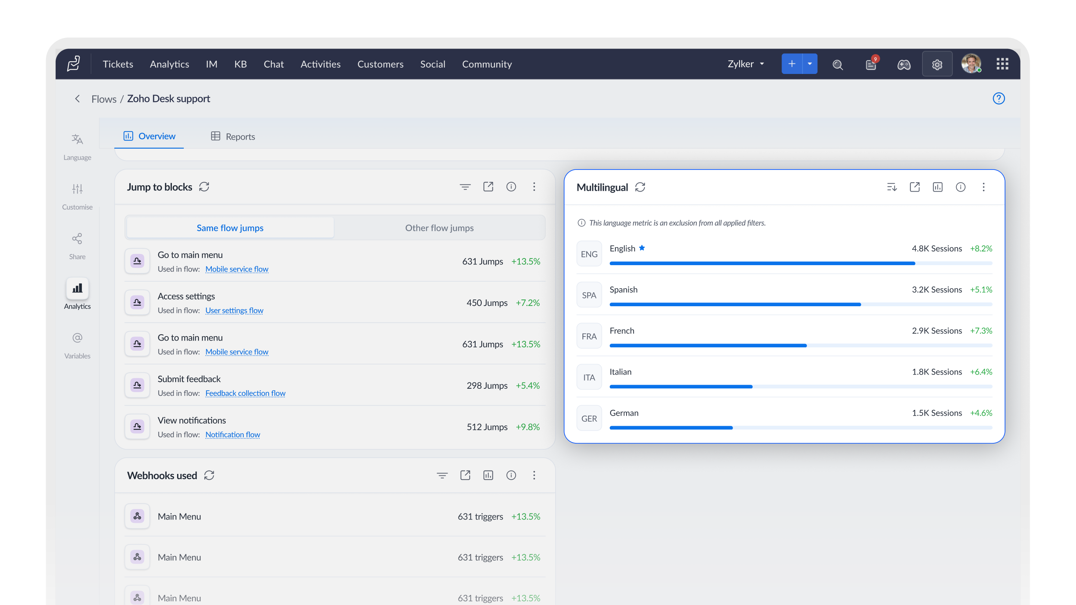Open the Analytics top menu item

click(170, 64)
